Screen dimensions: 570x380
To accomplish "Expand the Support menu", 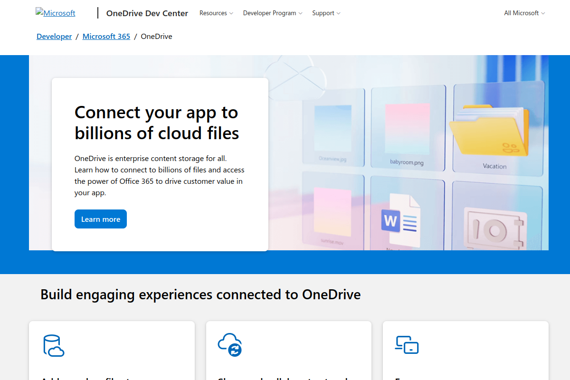I will (x=326, y=13).
